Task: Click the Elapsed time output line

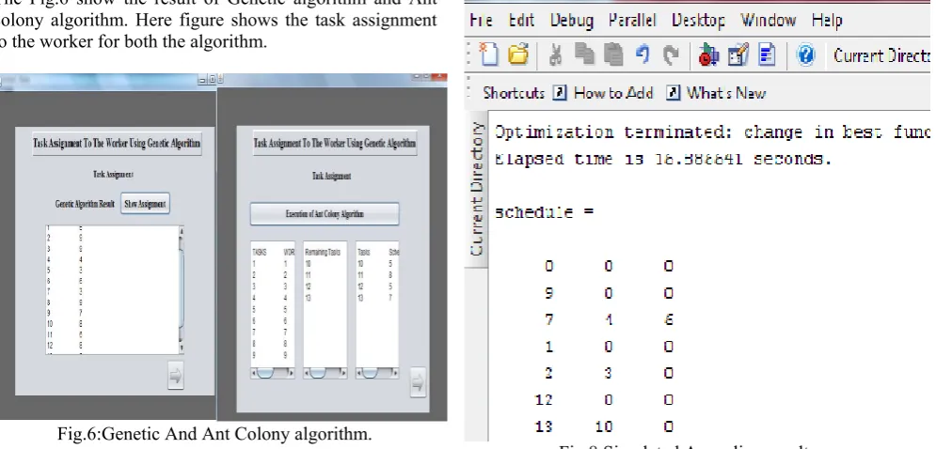Action: [x=662, y=159]
